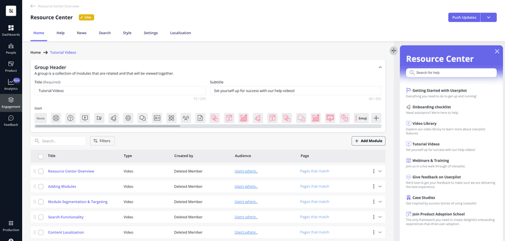
Task: Choose the people group icon
Action: point(186,118)
